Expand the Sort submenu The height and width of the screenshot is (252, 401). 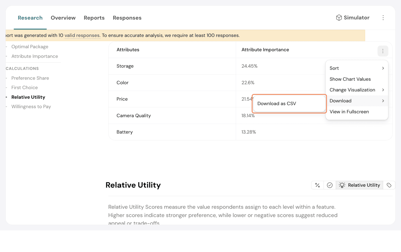(357, 68)
